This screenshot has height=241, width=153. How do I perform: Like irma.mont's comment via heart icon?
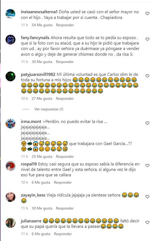click(x=147, y=123)
